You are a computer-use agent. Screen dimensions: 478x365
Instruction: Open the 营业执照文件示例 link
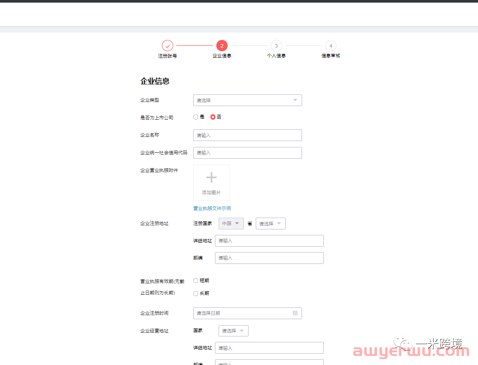[212, 209]
